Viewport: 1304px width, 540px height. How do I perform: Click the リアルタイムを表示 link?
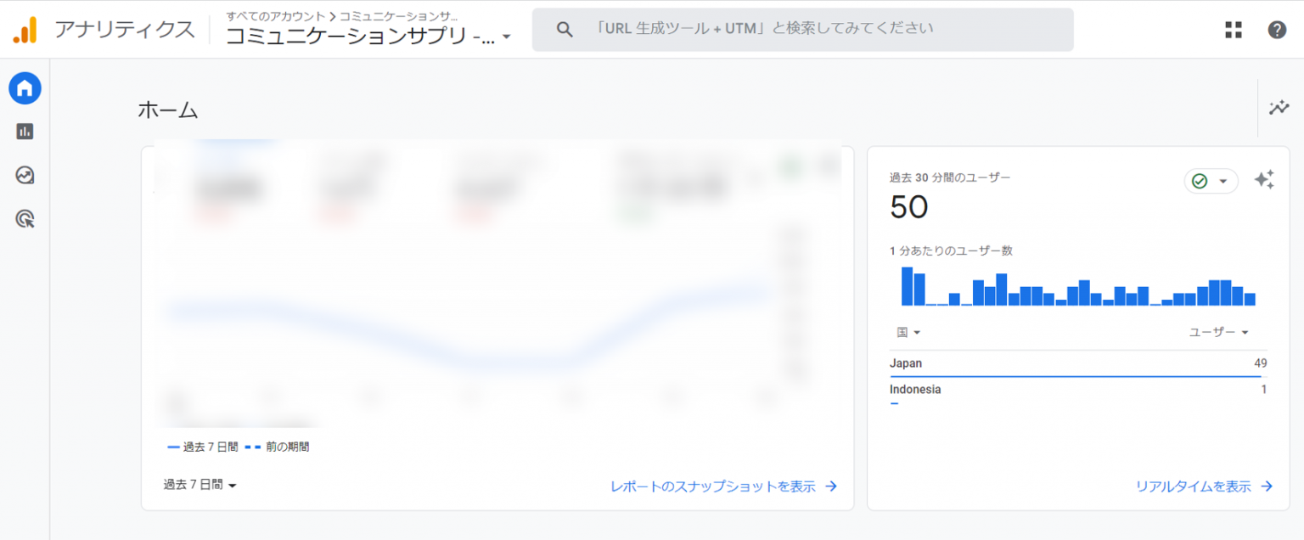pos(1204,487)
